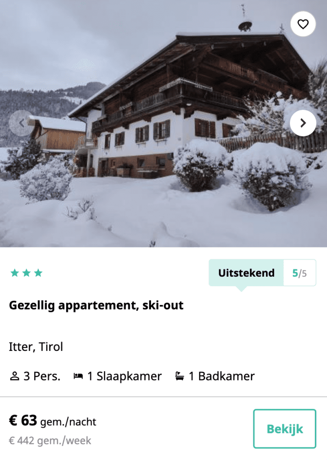
Task: Click the Uitstekend rating badge
Action: 246,273
